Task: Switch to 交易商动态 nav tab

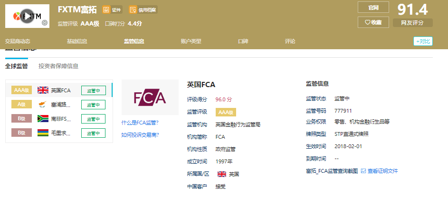Action: (x=18, y=41)
